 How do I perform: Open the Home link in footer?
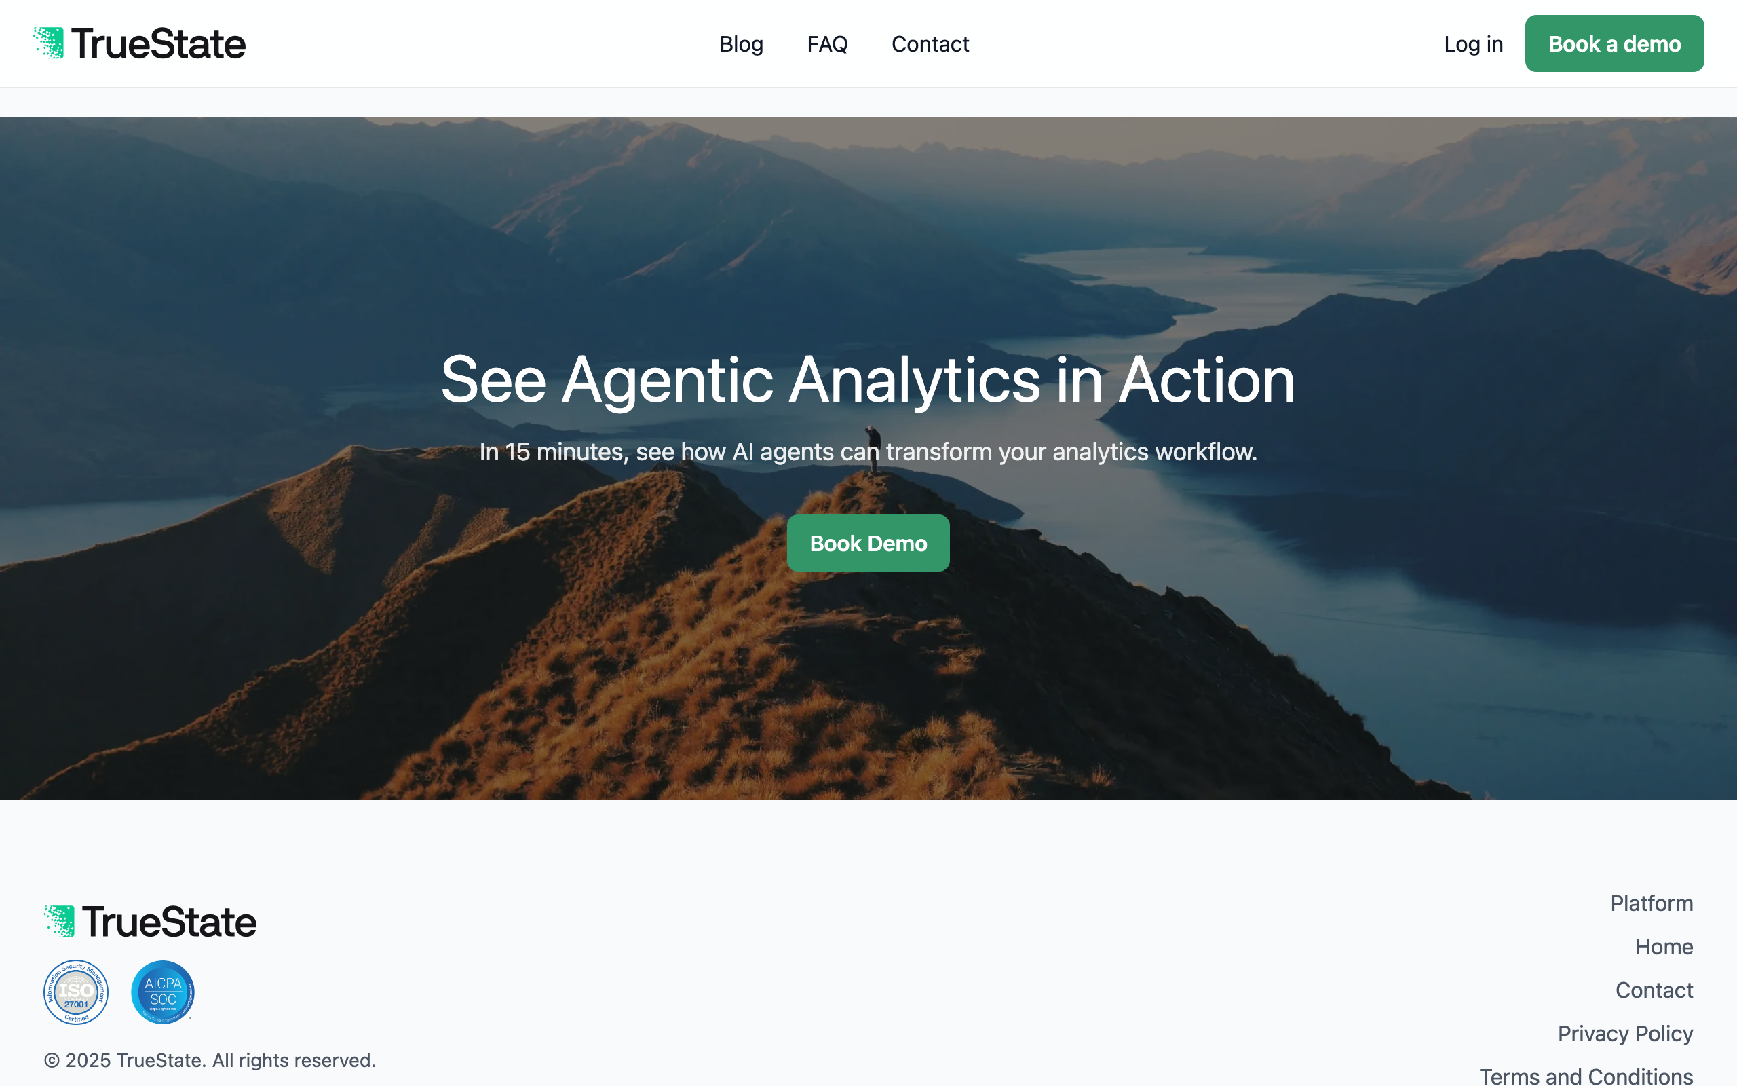coord(1664,947)
